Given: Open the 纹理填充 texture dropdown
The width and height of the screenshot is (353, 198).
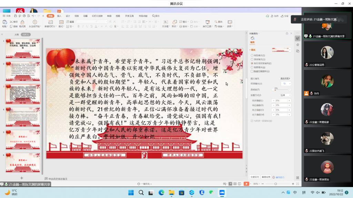Looking at the screenshot, I should [286, 84].
